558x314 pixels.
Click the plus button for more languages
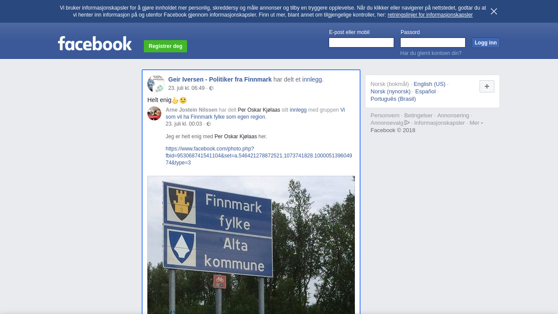pos(487,86)
